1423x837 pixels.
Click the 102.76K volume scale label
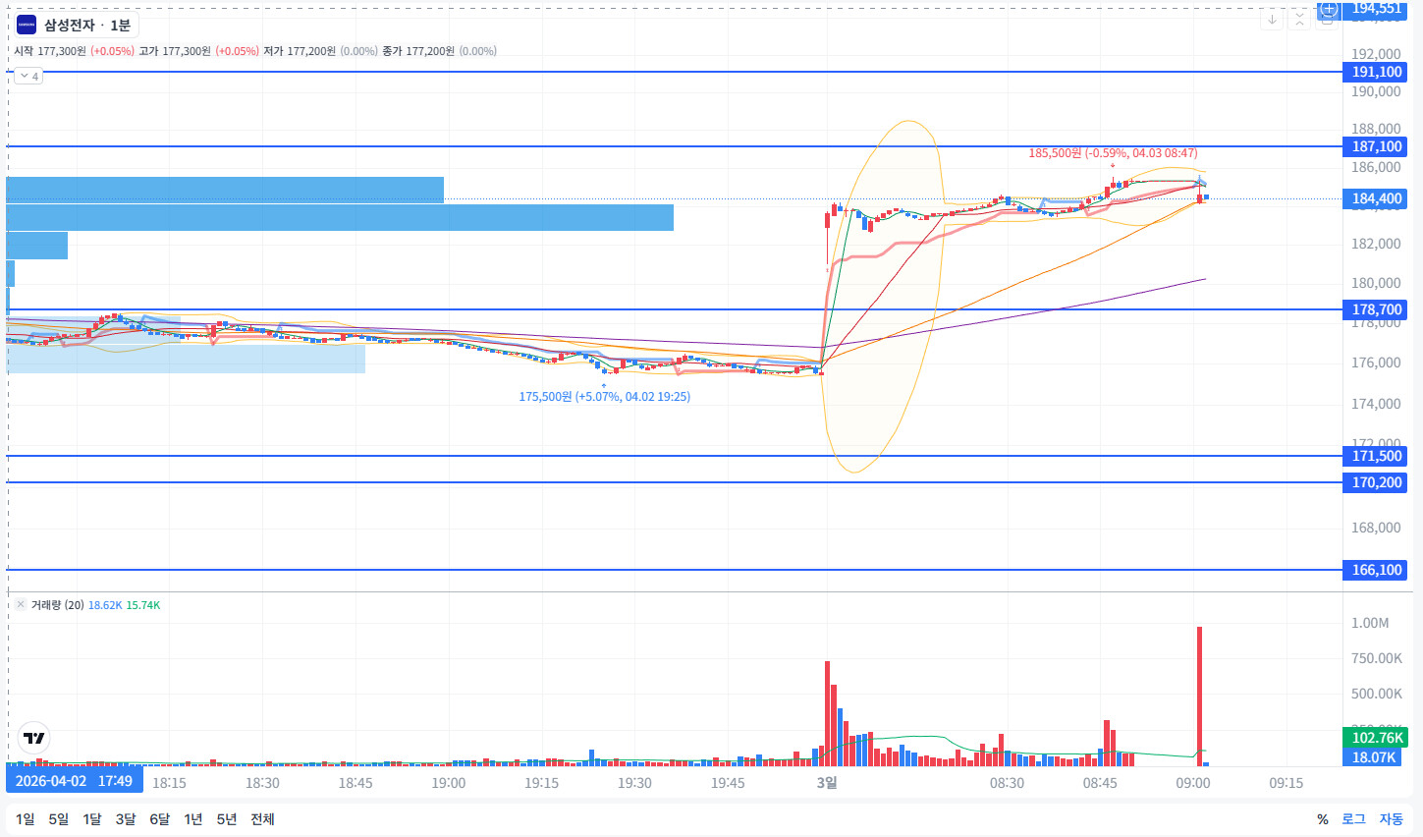click(x=1376, y=738)
